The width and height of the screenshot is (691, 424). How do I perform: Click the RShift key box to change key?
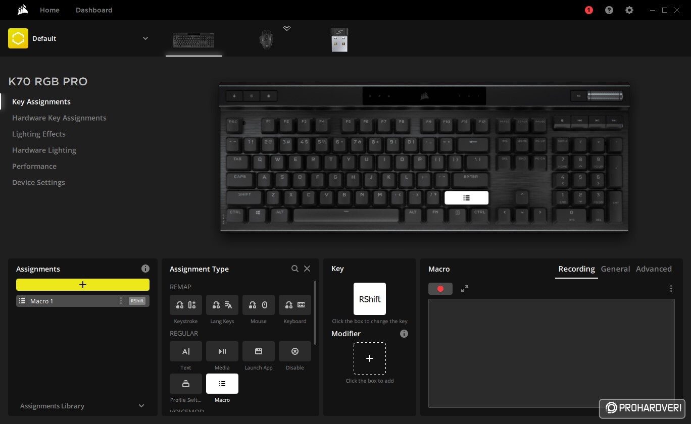click(x=370, y=299)
